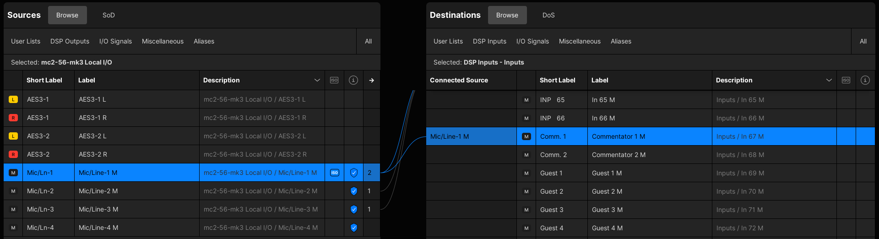Click the ISO column header icon in Destinations

point(846,80)
